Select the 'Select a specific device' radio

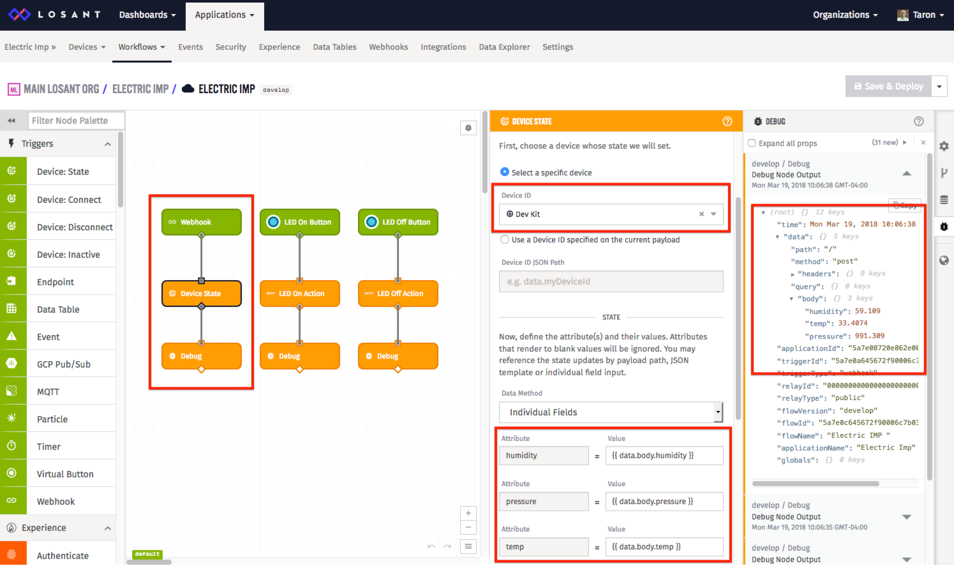click(x=505, y=172)
